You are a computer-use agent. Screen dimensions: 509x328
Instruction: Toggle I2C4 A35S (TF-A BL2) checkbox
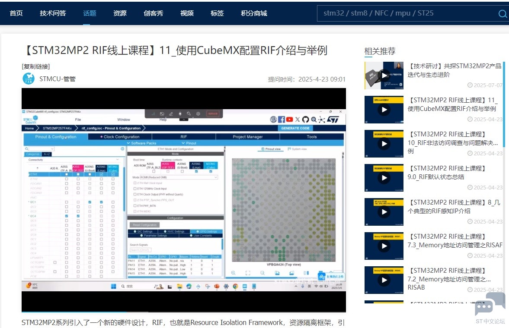point(67,216)
